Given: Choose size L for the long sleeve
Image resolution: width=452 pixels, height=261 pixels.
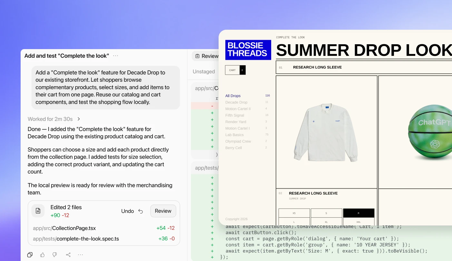Looking at the screenshot, I should [294, 222].
